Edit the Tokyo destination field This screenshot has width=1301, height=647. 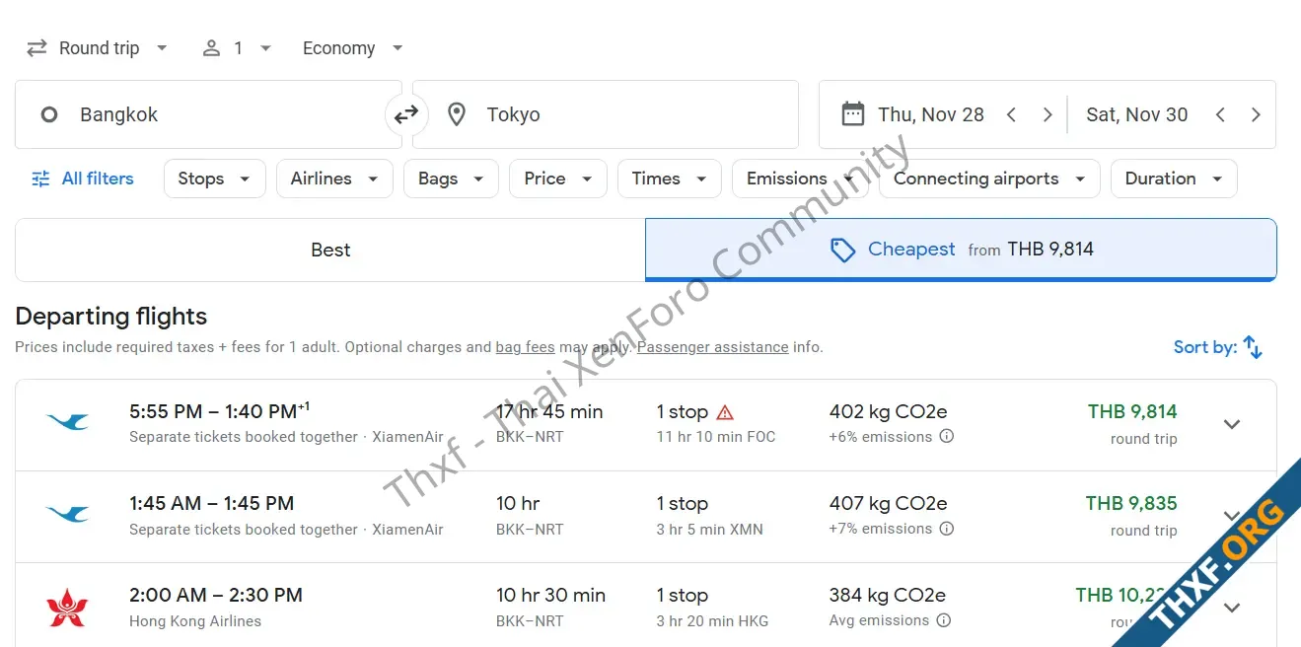[606, 114]
